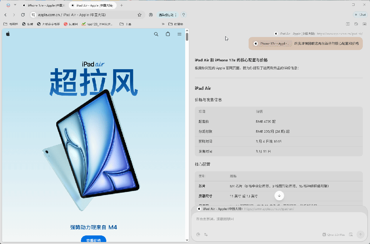Click the browser app logo icon

[x=8, y=5]
